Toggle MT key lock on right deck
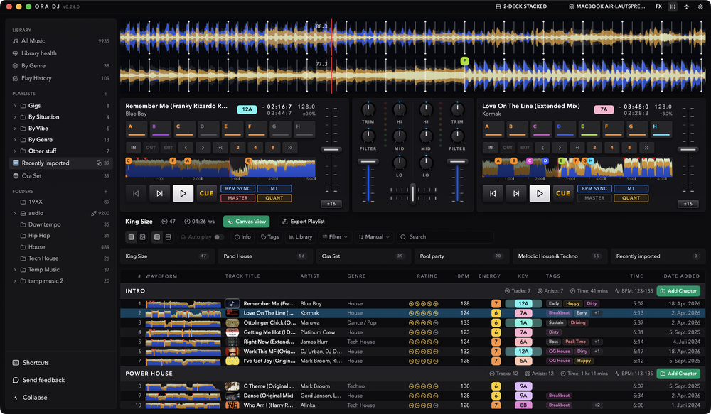This screenshot has width=711, height=414. pyautogui.click(x=631, y=188)
